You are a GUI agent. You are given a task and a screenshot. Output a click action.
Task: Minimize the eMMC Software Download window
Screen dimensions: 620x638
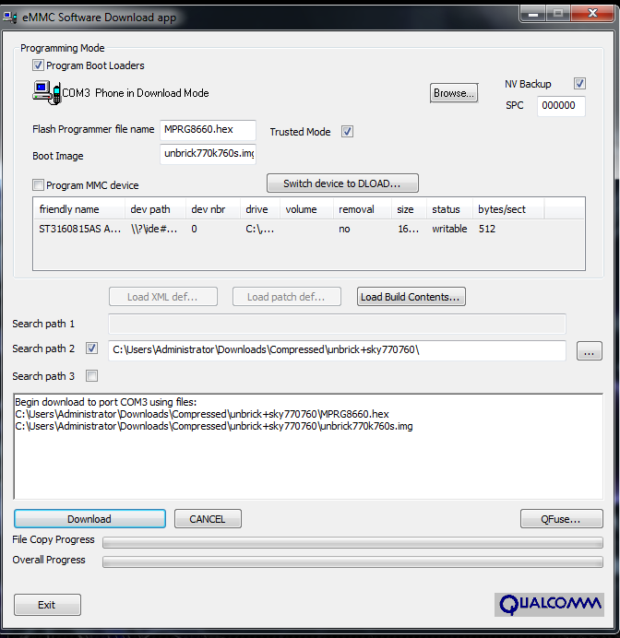[x=533, y=14]
